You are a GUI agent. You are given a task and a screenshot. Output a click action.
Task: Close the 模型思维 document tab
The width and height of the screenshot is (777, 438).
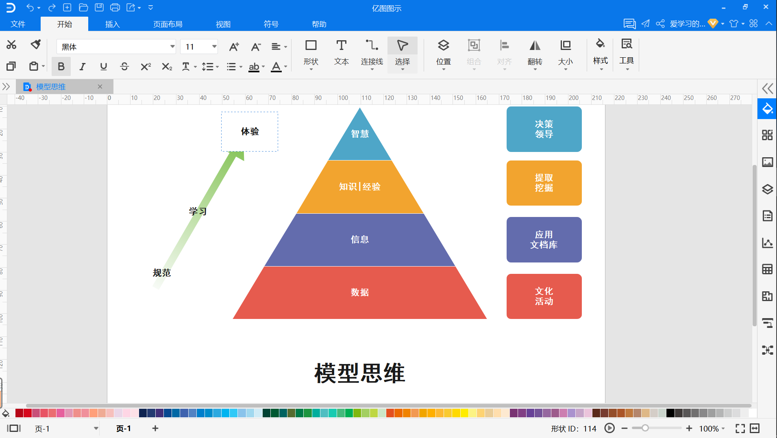pyautogui.click(x=100, y=87)
